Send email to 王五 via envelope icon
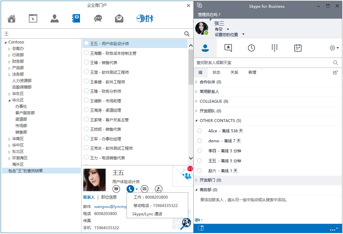The width and height of the screenshot is (343, 234). [x=145, y=189]
